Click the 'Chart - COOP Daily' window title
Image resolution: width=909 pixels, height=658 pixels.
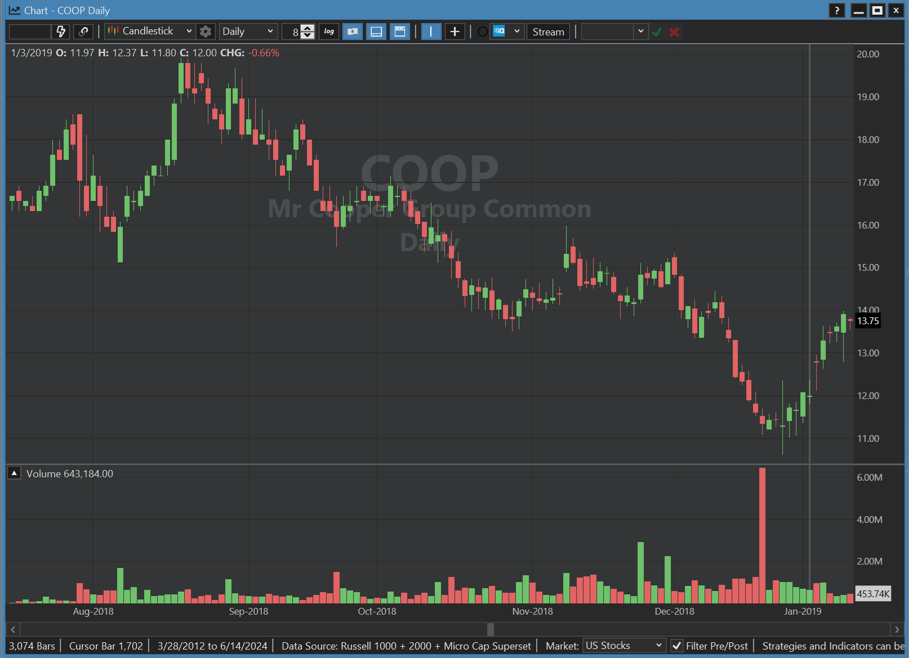coord(67,11)
